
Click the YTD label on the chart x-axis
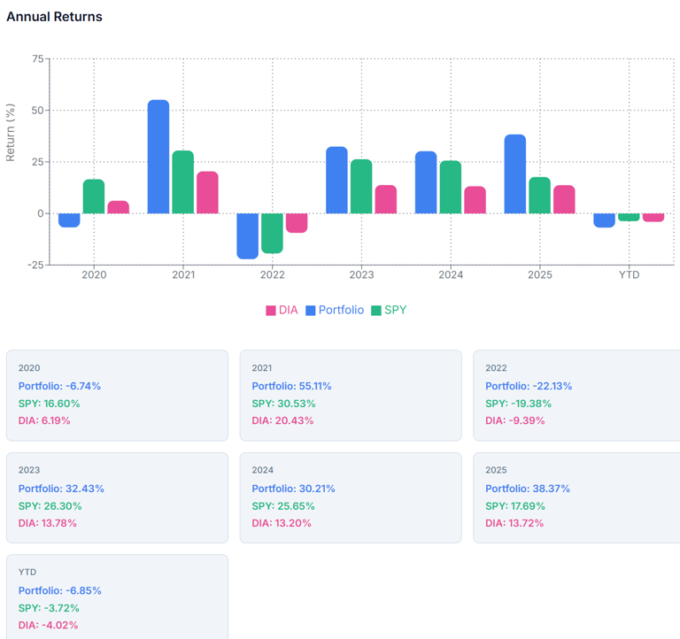click(629, 275)
